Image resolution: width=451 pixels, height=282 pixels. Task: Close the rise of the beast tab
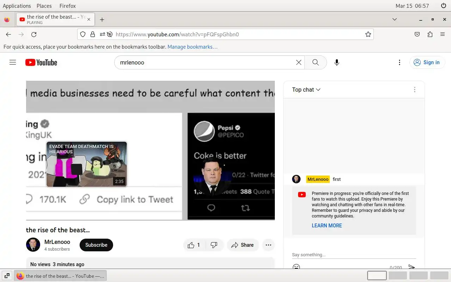coord(89,19)
